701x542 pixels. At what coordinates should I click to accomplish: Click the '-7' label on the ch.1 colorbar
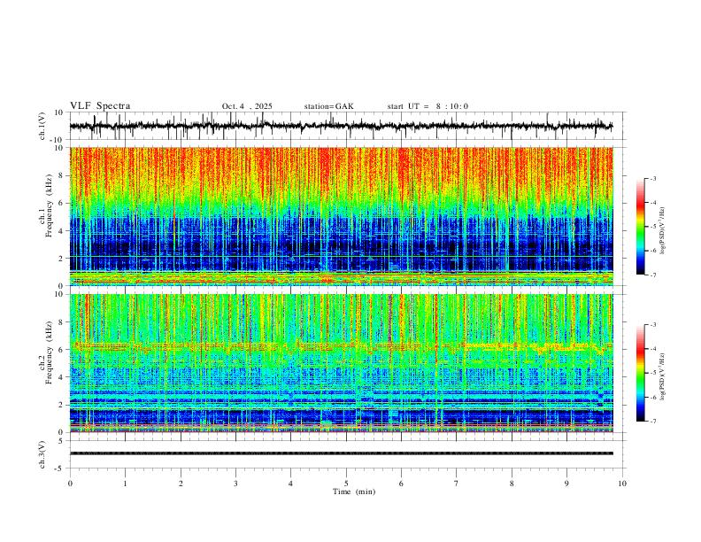point(653,275)
